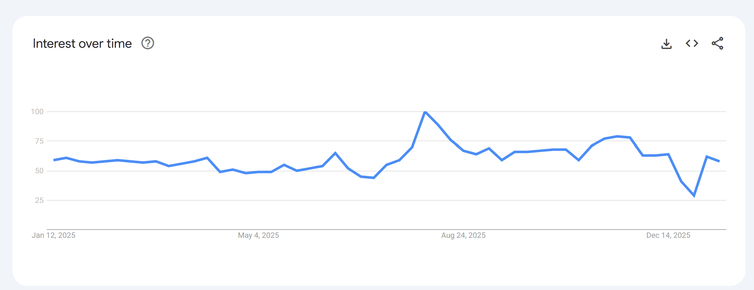
Task: Click the May 4, 2025 date label
Action: coord(258,235)
